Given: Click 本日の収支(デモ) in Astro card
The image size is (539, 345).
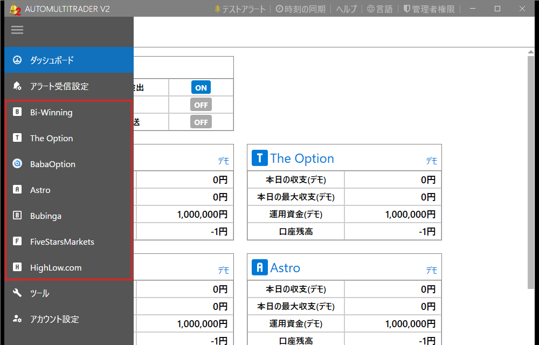Looking at the screenshot, I should [295, 289].
